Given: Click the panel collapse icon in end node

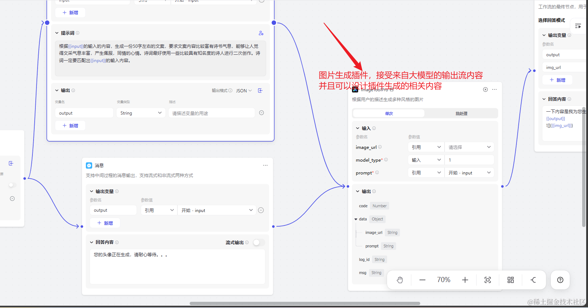Looking at the screenshot, I should (578, 26).
